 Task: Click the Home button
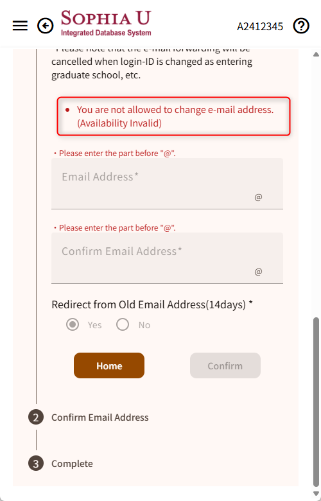tap(109, 365)
